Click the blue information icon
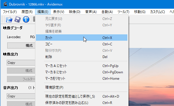Screen dimensions: 174x106 click(26, 19)
